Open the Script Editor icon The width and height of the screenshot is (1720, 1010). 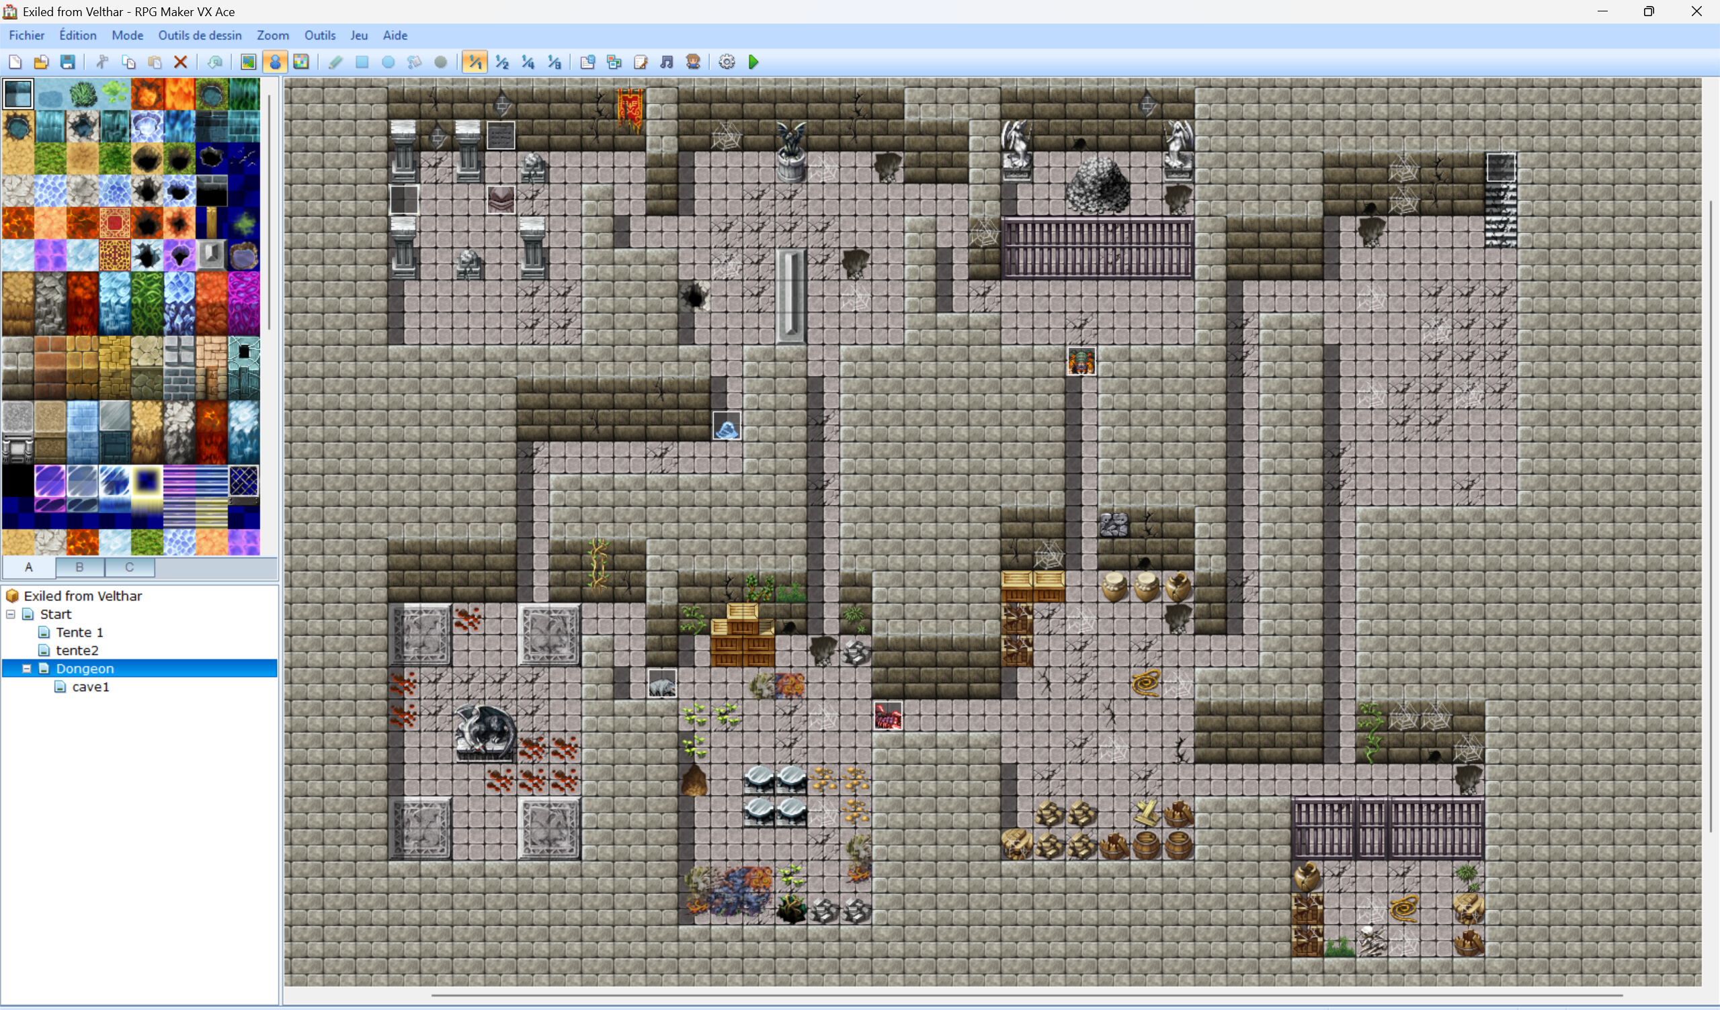point(641,62)
